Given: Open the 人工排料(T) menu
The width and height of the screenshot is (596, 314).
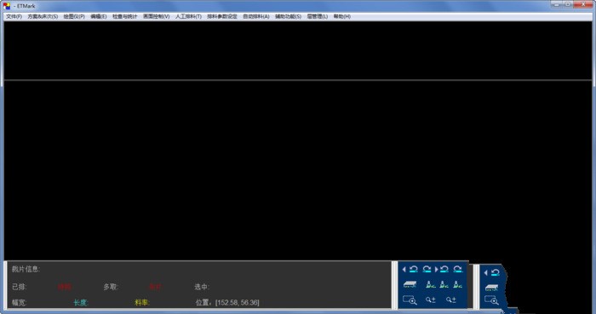Looking at the screenshot, I should [188, 16].
